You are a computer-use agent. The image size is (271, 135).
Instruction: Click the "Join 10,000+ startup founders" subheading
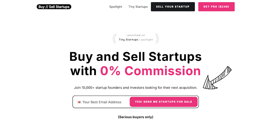135,88
